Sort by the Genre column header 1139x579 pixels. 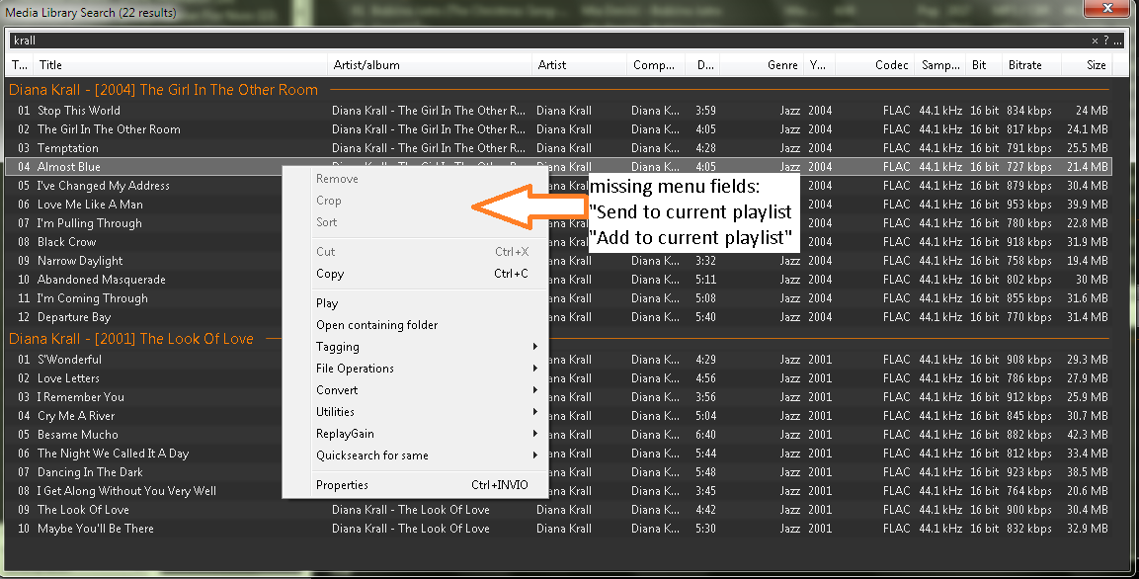pos(762,65)
